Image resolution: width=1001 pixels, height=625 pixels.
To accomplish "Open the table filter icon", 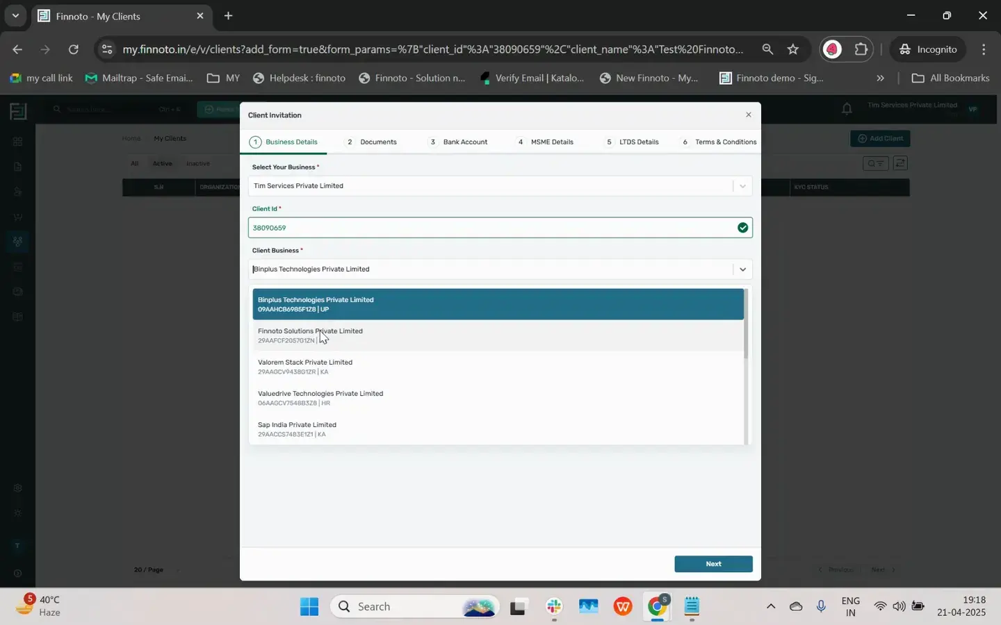I will 875,163.
